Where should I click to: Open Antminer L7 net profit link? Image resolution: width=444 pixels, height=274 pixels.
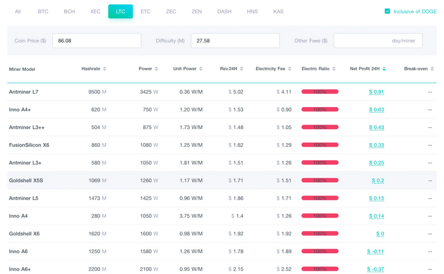pyautogui.click(x=376, y=92)
